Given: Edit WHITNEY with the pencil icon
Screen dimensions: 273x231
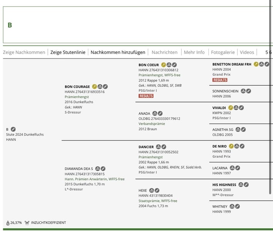Looking at the screenshot, I should point(238,206).
